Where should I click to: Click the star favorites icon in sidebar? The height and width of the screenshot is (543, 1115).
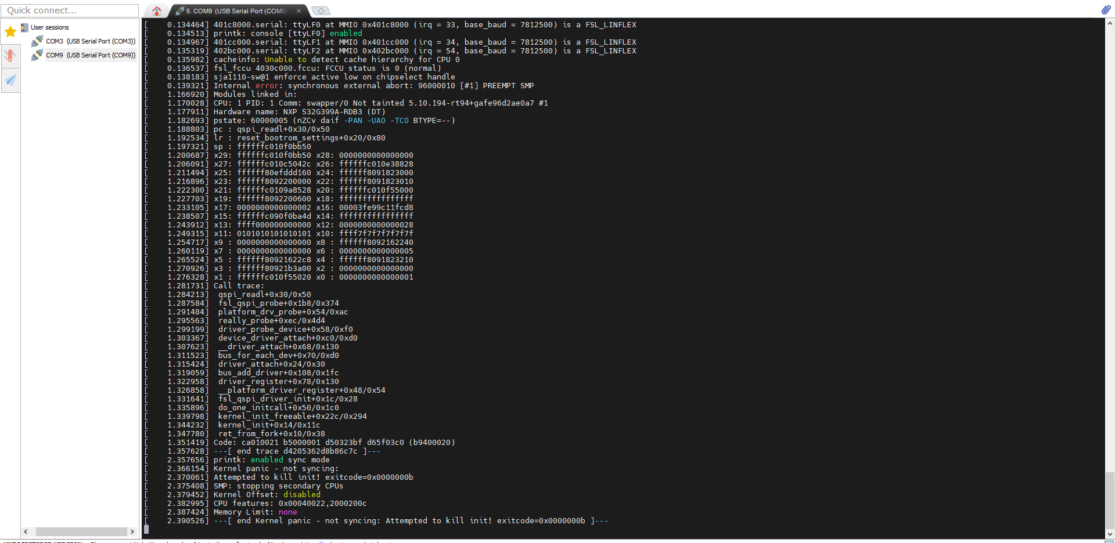point(10,31)
